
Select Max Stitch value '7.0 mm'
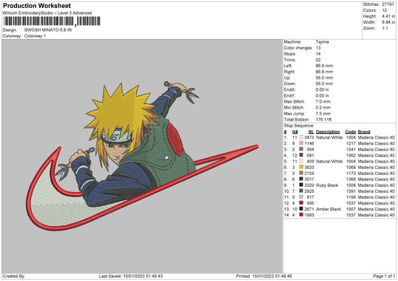(x=323, y=101)
